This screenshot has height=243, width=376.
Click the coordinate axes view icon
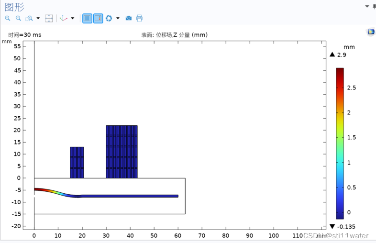(x=63, y=18)
